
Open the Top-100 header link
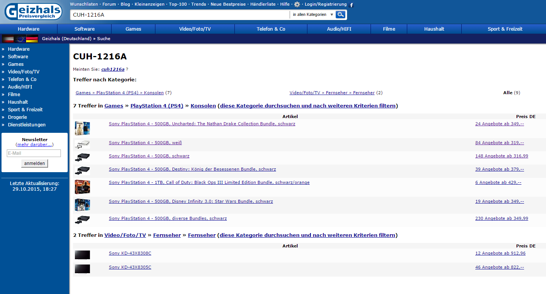coord(178,4)
